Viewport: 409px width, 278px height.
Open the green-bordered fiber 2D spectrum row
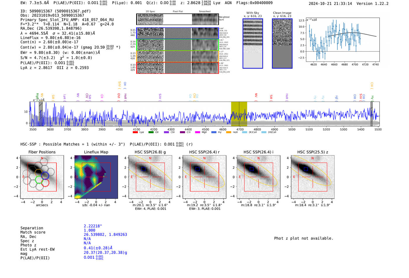[177, 45]
